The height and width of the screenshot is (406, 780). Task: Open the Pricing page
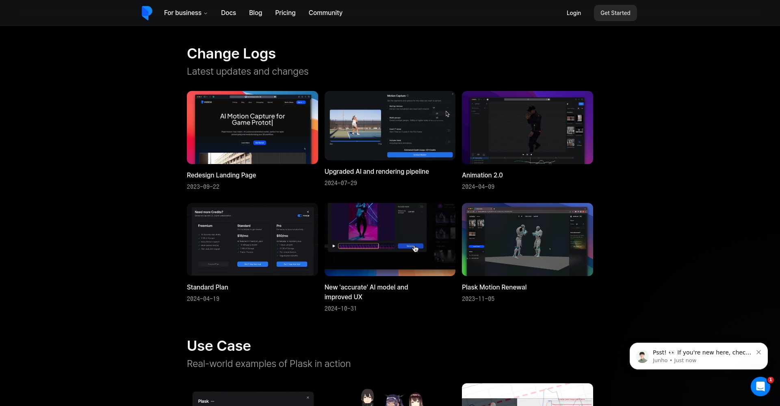[x=285, y=13]
